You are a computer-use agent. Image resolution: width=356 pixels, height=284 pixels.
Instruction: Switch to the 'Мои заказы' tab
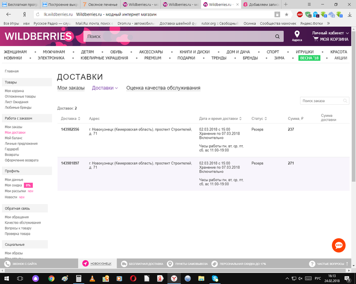[71, 88]
